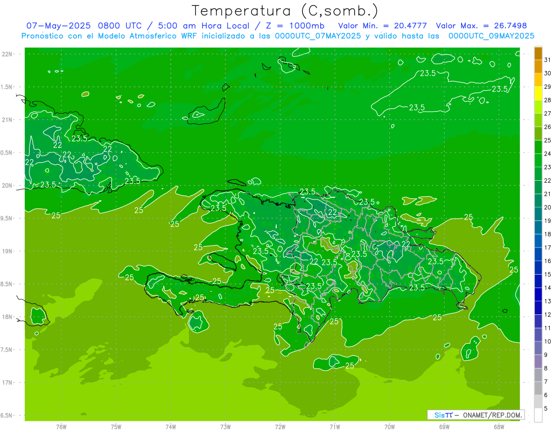This screenshot has height=433, width=560.
Task: Click the colorbar scale label '15'
Action: tap(547, 274)
